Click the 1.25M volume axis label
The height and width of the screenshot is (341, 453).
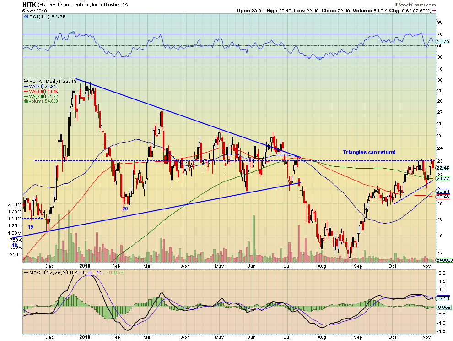pos(15,226)
